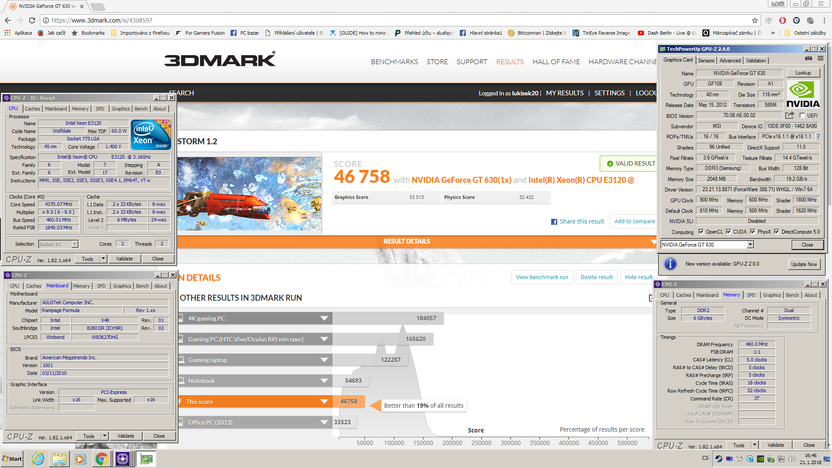This screenshot has height=468, width=832.
Task: Open Tools dropdown arrow in CPU-Z CPU window
Action: click(x=103, y=259)
